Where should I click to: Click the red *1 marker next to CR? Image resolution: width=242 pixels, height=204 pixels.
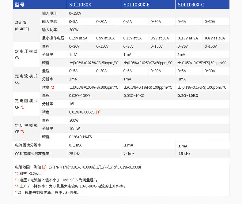pos(22,107)
